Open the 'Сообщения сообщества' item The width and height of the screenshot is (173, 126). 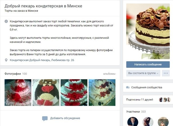tap(147, 88)
